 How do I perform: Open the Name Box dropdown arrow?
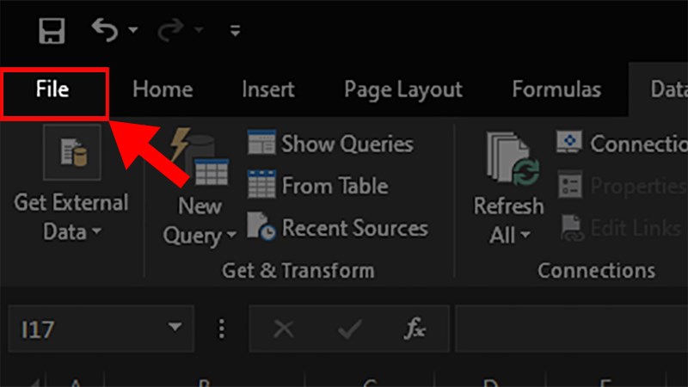(175, 328)
